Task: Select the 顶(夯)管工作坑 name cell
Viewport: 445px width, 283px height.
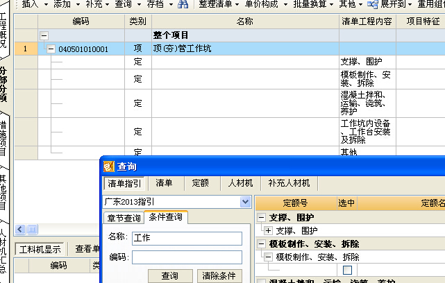Action: 245,49
